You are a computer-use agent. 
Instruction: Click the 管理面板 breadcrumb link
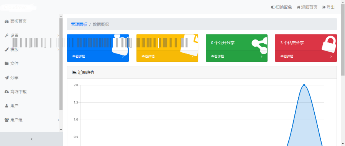click(79, 24)
